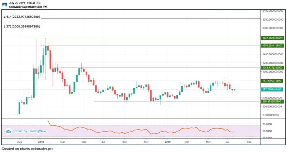
Task: Click the '2019' time axis label
Action: [168, 142]
